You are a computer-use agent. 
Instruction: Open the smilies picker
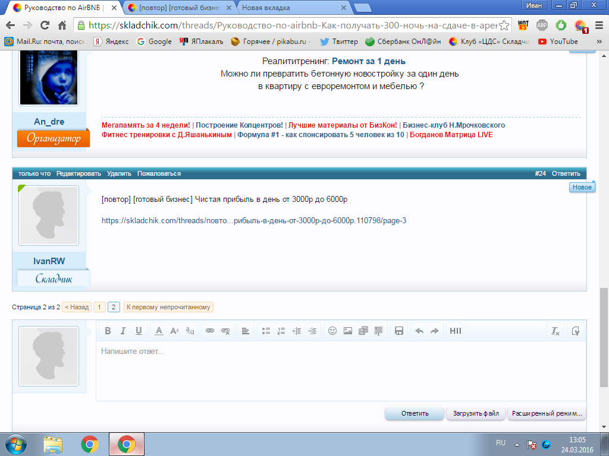pos(332,331)
